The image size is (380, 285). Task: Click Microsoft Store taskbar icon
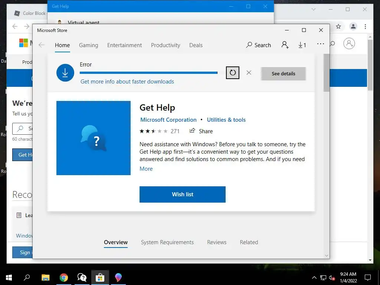(x=100, y=278)
